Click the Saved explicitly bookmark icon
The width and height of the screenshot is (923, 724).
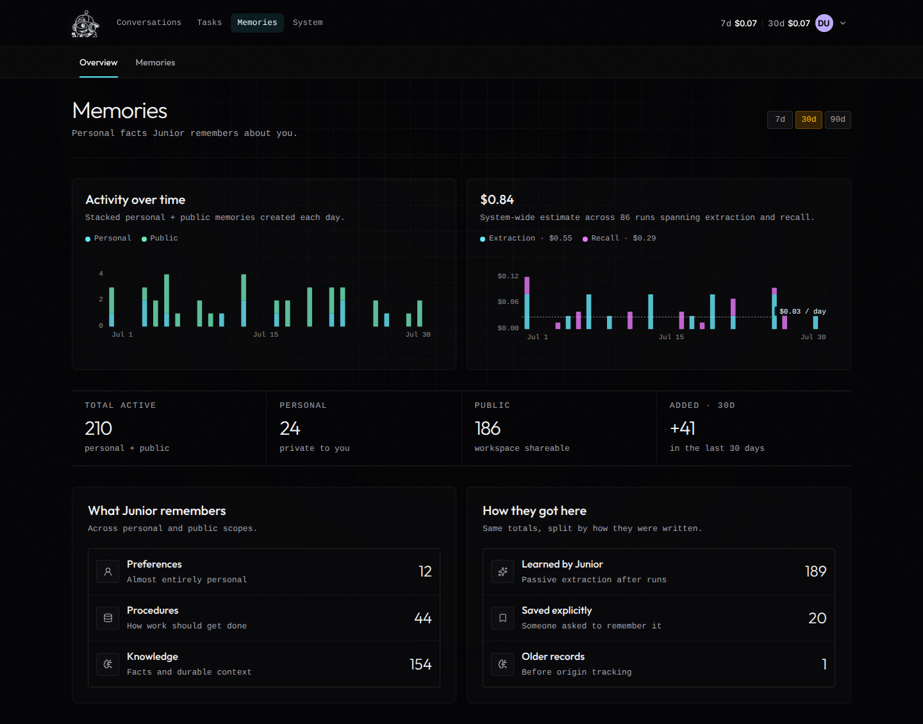(503, 618)
